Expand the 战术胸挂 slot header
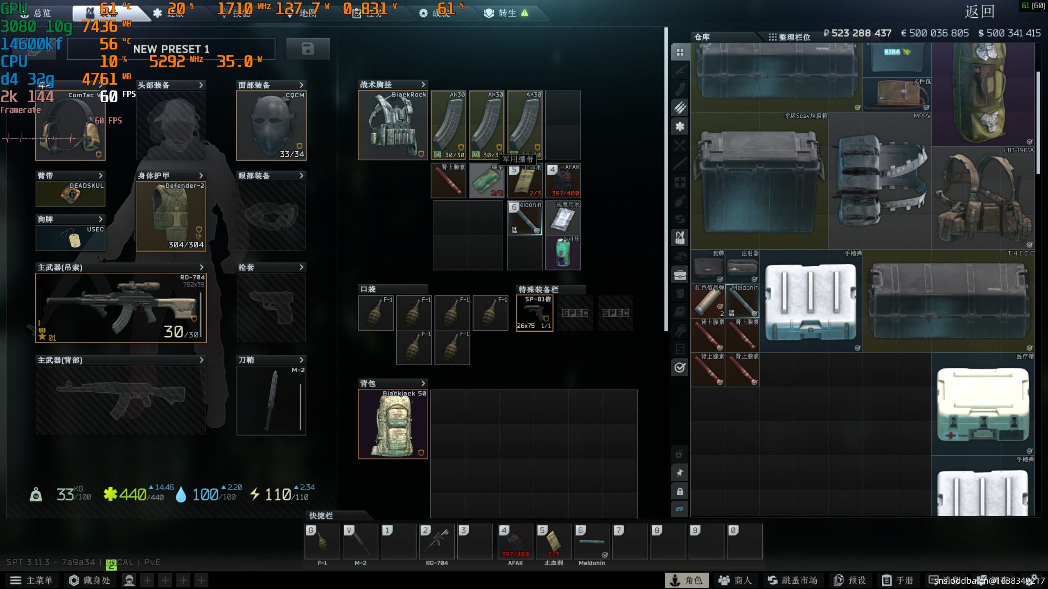Screen dimensions: 1048x589 coord(393,85)
